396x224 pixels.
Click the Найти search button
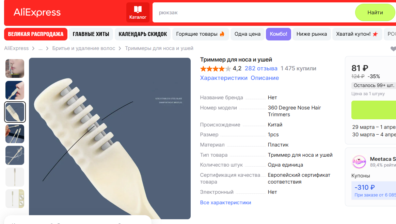point(375,12)
